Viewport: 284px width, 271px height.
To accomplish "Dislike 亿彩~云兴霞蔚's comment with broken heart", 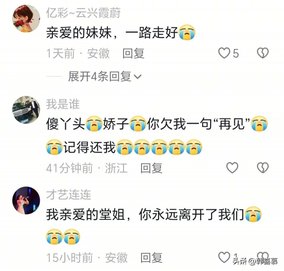I will (x=263, y=53).
